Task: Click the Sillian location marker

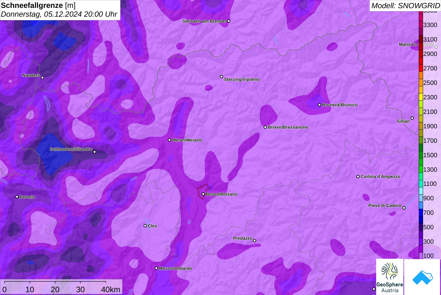Action: click(x=412, y=118)
